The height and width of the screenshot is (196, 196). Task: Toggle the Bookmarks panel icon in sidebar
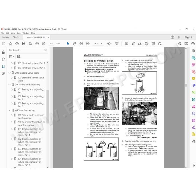click(3, 66)
